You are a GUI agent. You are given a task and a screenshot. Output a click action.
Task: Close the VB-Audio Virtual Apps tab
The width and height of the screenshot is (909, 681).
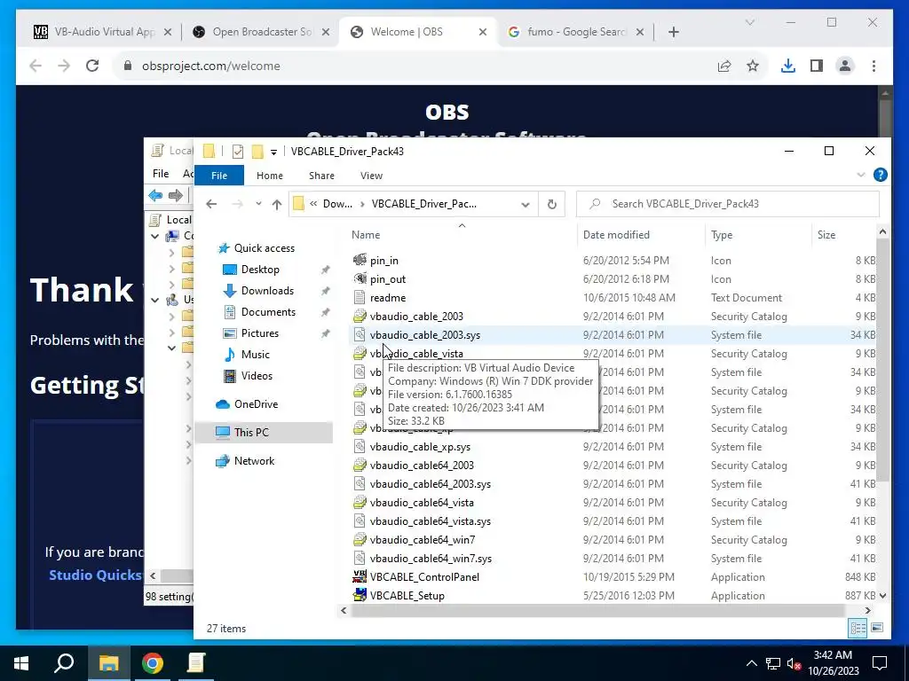(168, 33)
